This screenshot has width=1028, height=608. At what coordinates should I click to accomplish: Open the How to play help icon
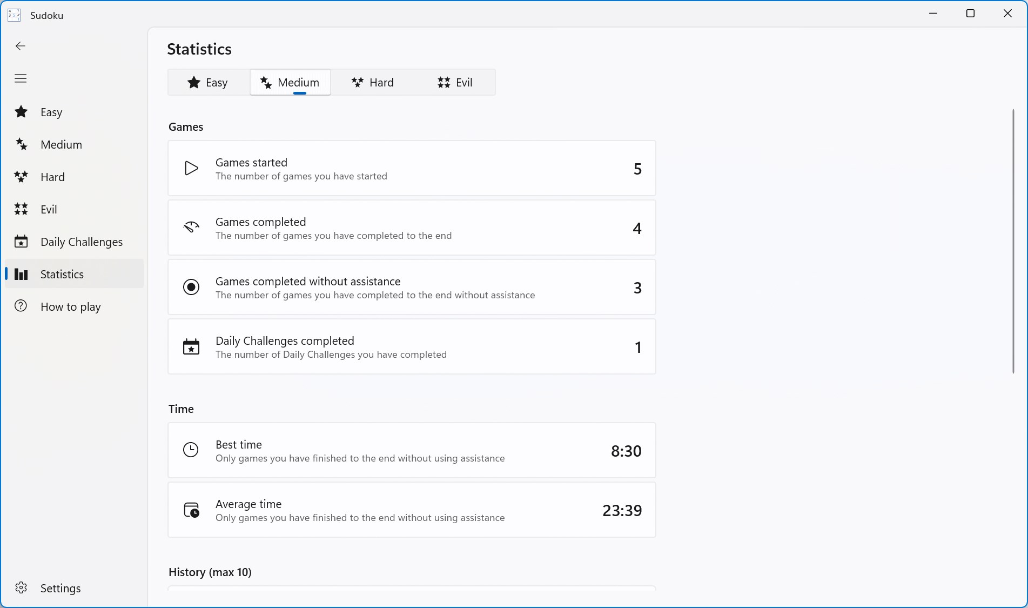click(21, 306)
